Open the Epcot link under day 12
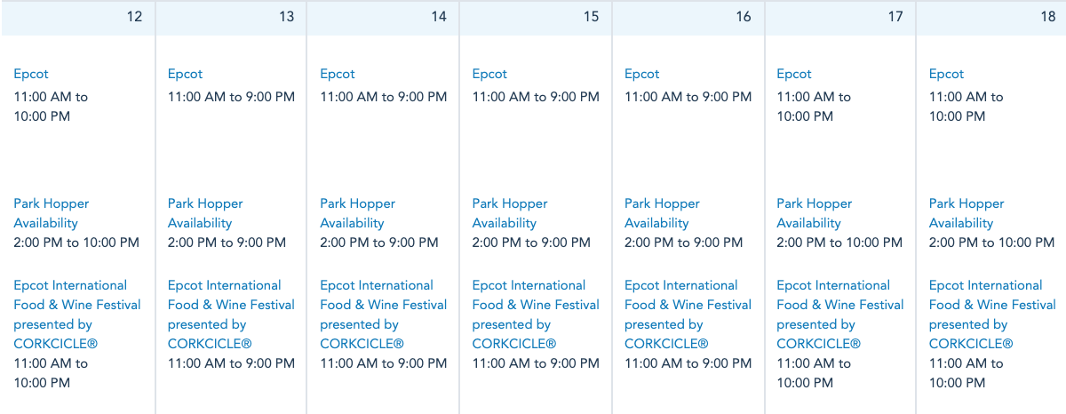1066x414 pixels. coord(31,75)
